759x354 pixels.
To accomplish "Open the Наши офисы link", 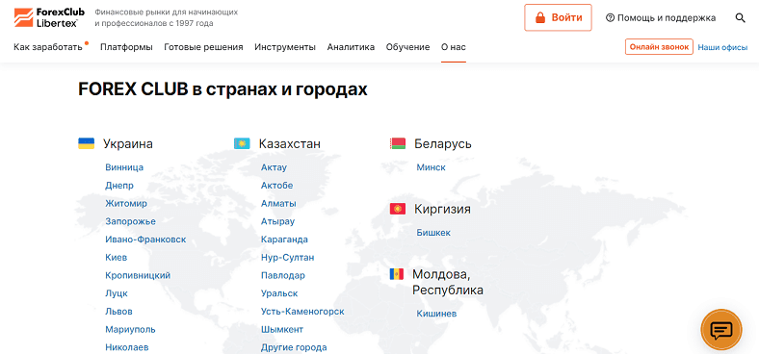I will coord(722,47).
